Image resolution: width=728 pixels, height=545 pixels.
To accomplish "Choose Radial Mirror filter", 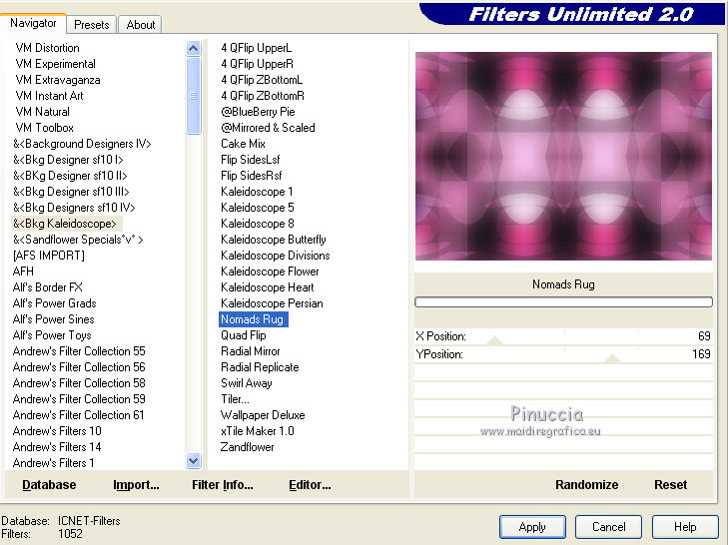I will (251, 351).
